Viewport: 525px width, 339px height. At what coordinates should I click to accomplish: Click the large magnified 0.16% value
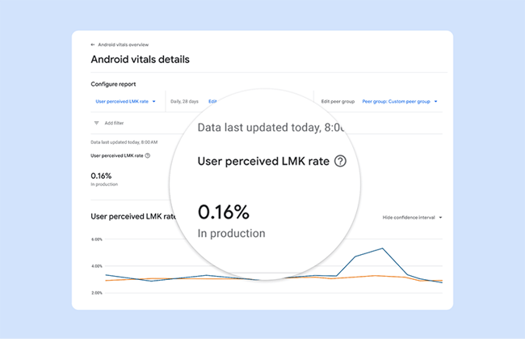[224, 212]
